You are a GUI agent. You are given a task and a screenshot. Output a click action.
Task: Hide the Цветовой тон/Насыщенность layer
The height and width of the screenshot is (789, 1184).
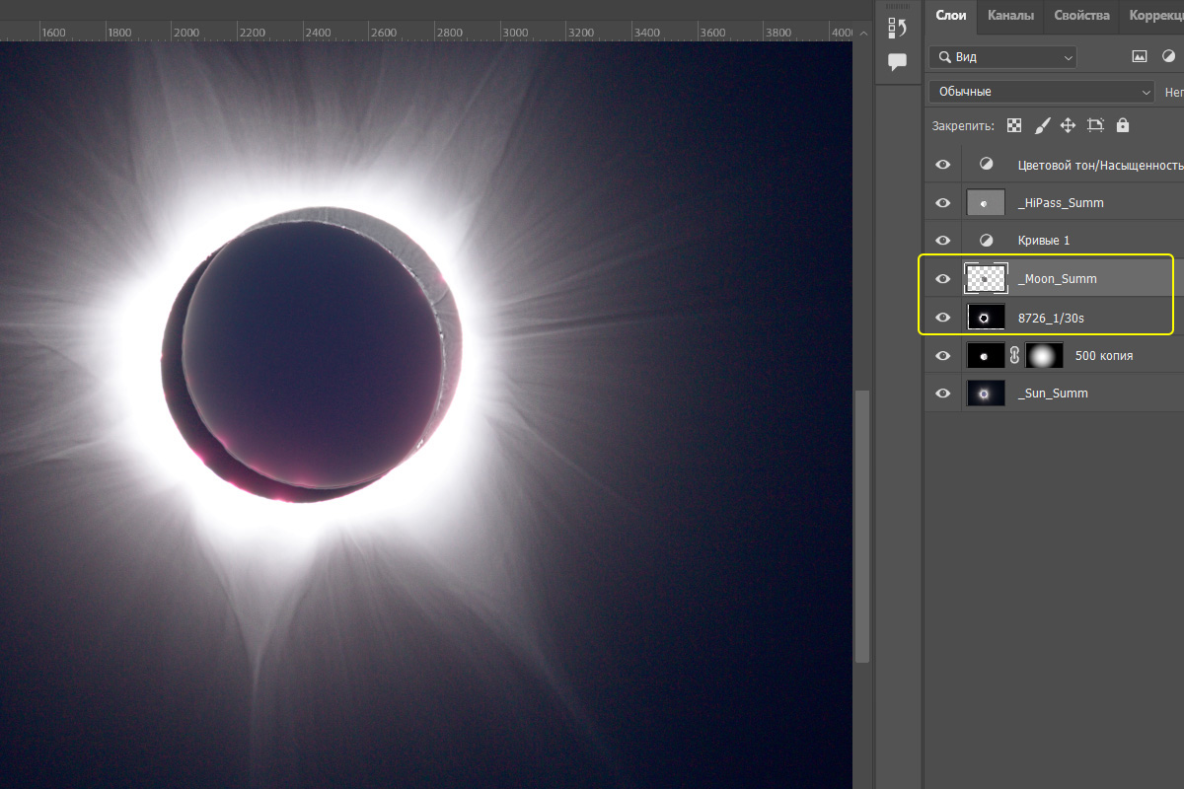943,165
